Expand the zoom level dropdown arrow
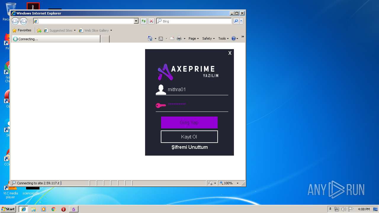This screenshot has width=379, height=213. pyautogui.click(x=237, y=183)
